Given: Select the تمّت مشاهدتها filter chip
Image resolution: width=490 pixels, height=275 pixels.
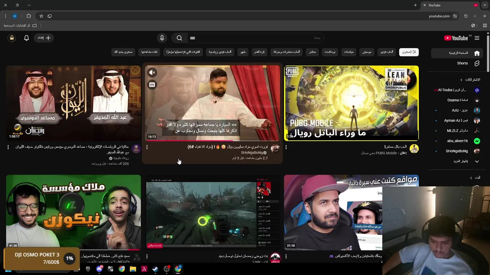Looking at the screenshot, I should (x=149, y=52).
